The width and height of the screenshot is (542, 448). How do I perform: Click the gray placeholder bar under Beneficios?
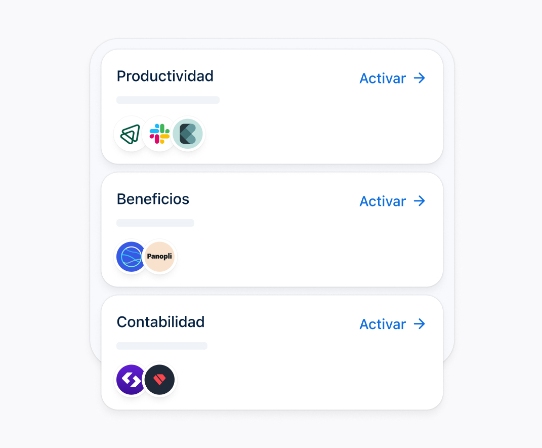[x=155, y=223]
